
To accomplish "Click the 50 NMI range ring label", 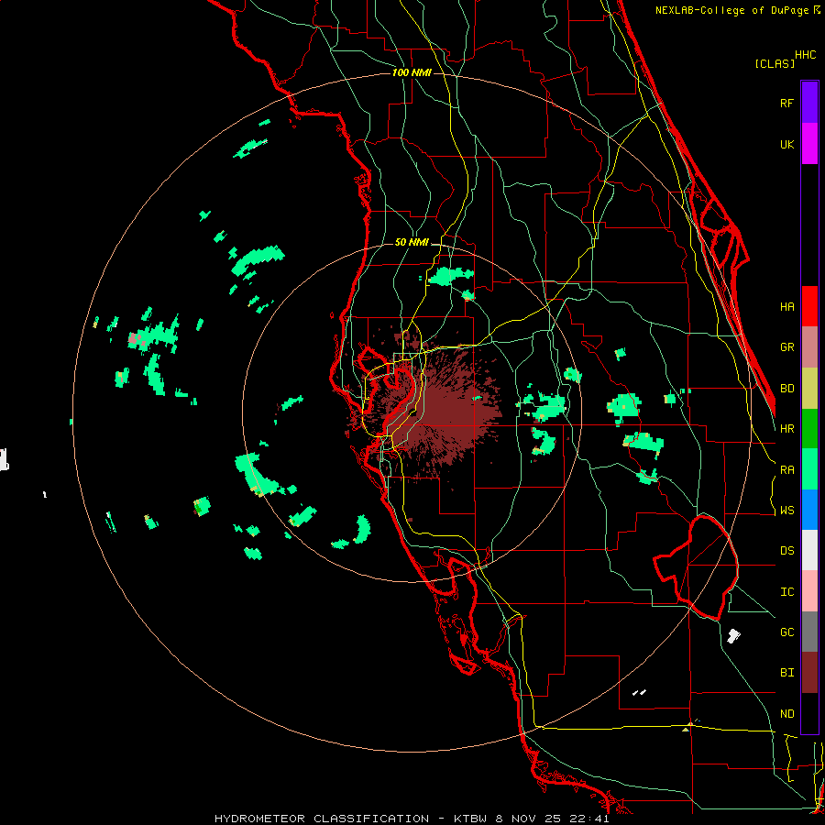I will pos(412,242).
